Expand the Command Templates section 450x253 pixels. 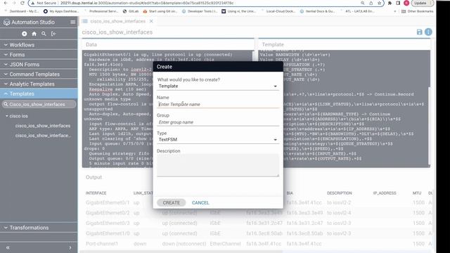[39, 74]
